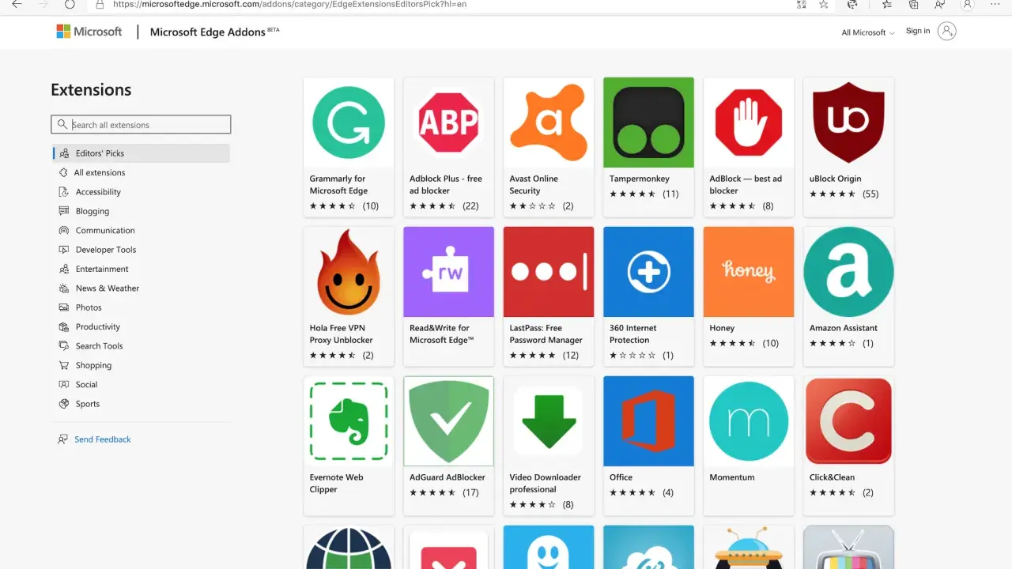Select the Editors' Picks category
This screenshot has height=569, width=1012.
142,153
